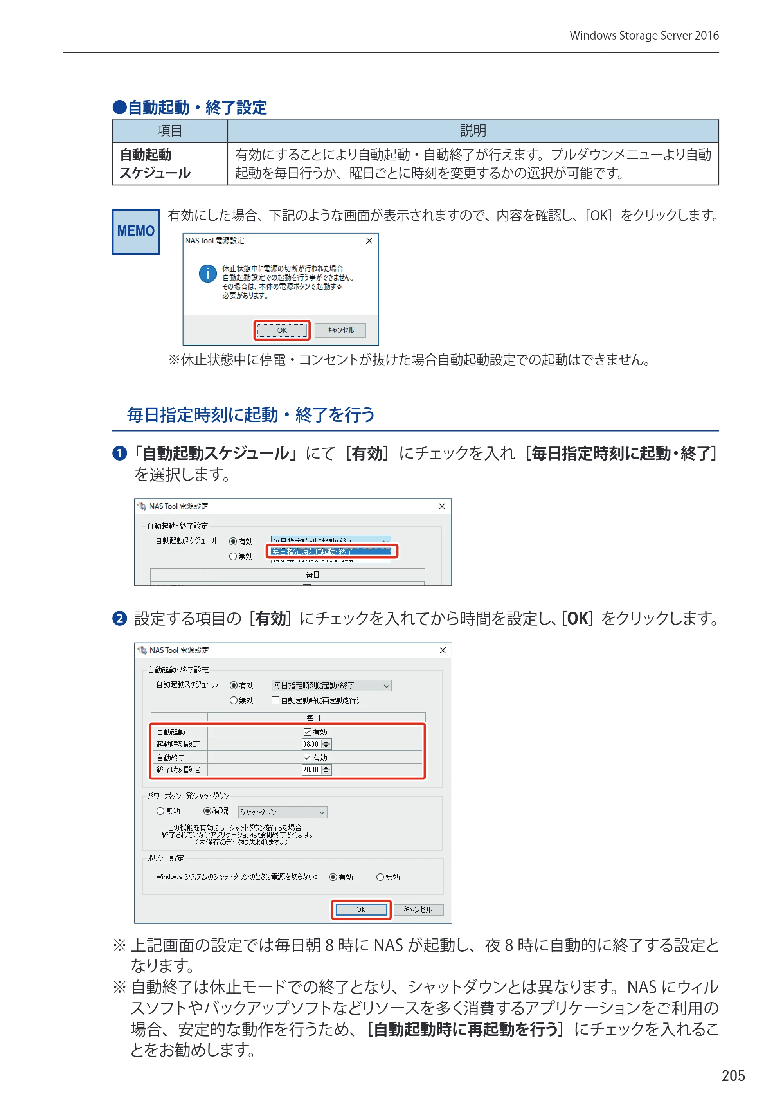Click the spinner arrows beside 20:00
The image size is (783, 1107).
326,770
